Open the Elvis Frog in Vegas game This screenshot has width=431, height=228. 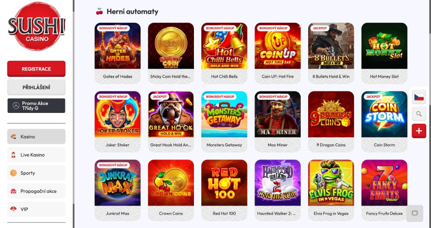(x=331, y=183)
